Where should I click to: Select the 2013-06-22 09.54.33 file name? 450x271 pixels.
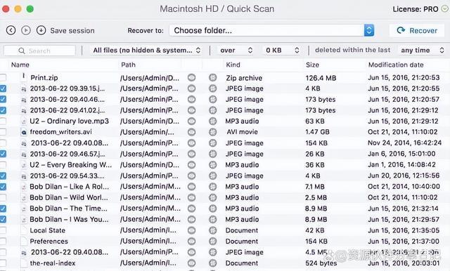pyautogui.click(x=67, y=176)
